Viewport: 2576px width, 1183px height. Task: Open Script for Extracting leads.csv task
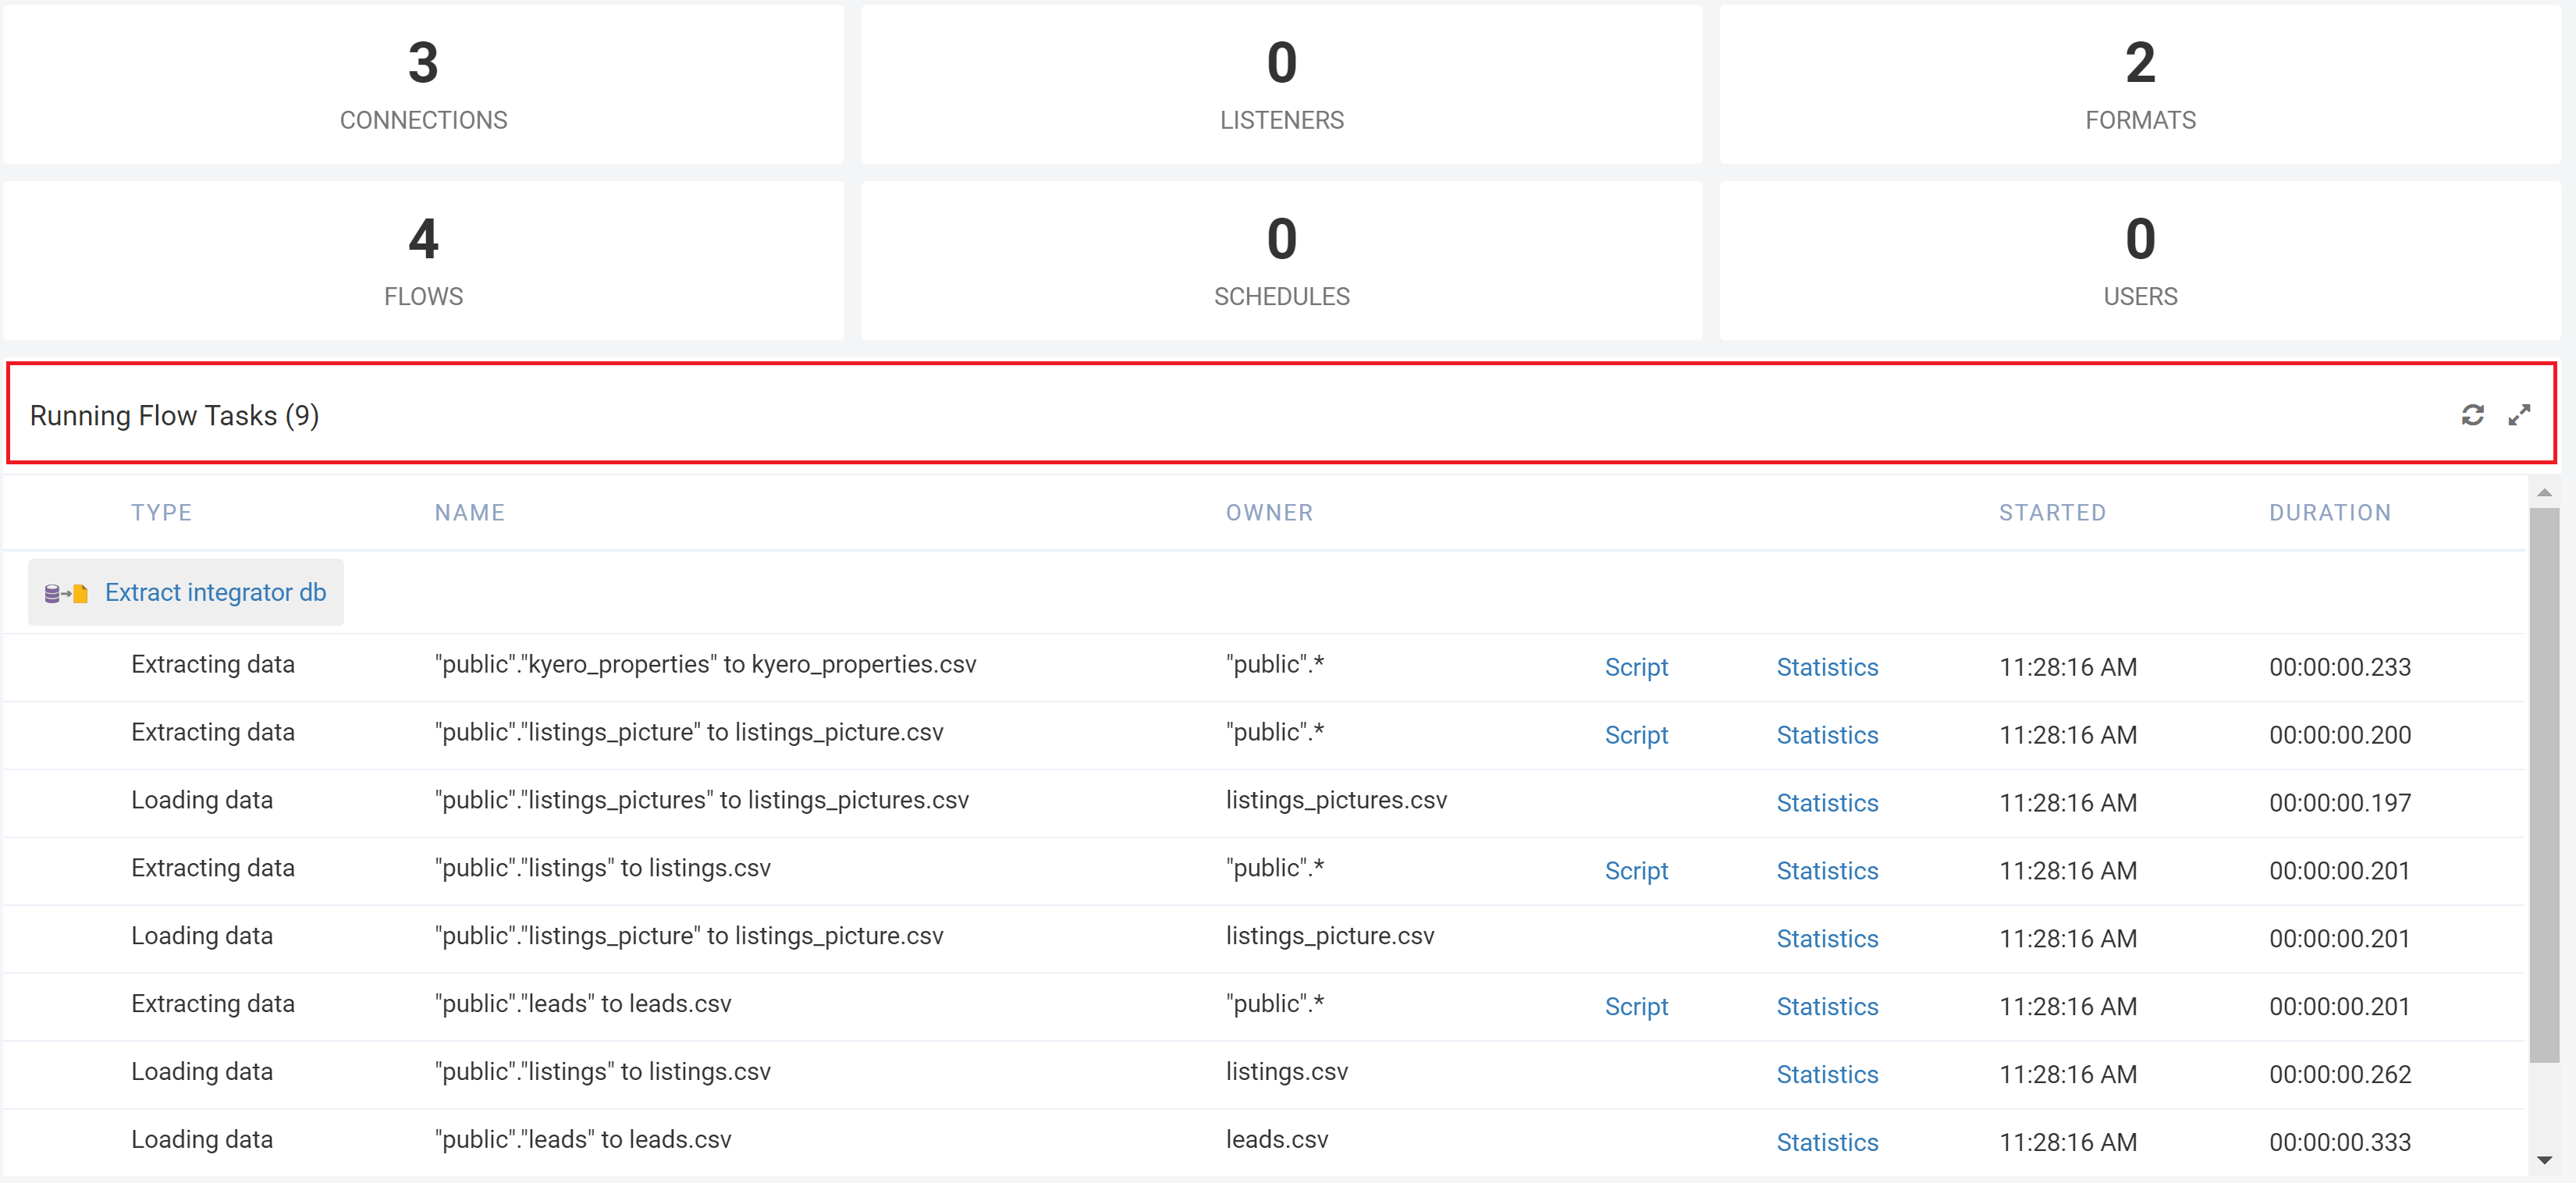pos(1636,1007)
